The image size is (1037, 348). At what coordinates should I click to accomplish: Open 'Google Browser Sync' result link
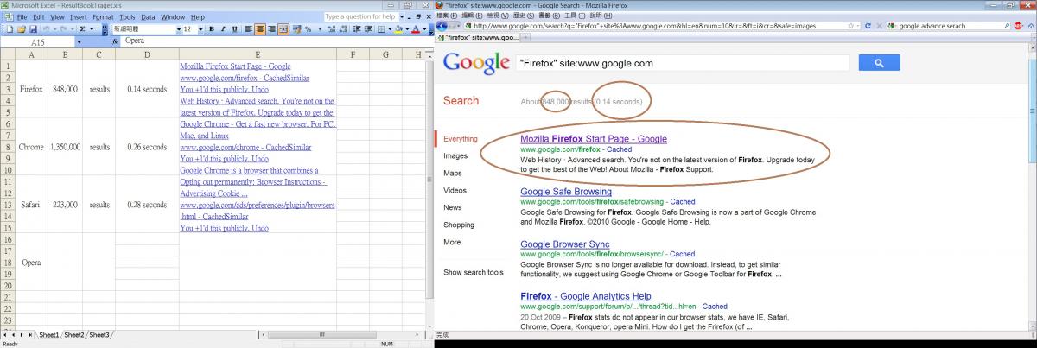tap(565, 244)
